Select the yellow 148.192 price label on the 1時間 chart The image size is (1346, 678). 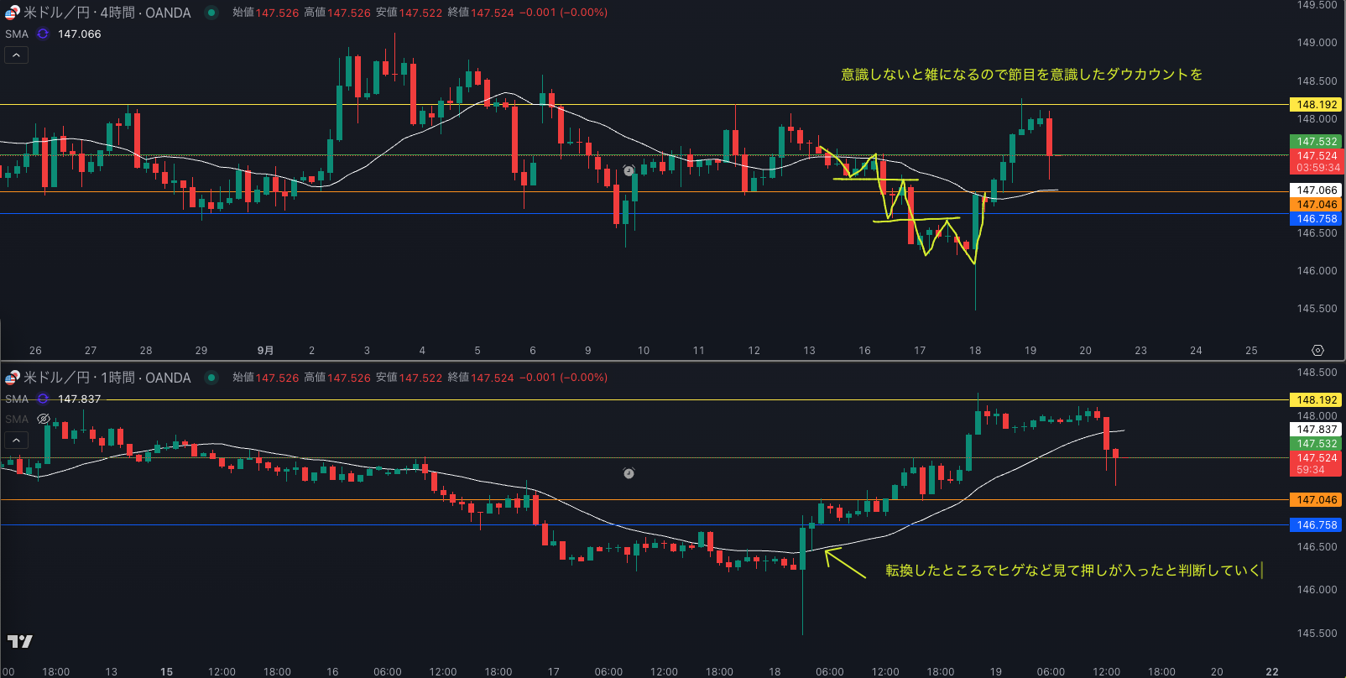1317,399
